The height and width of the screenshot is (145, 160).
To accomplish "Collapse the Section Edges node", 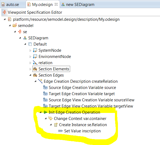I will [x=30, y=75].
